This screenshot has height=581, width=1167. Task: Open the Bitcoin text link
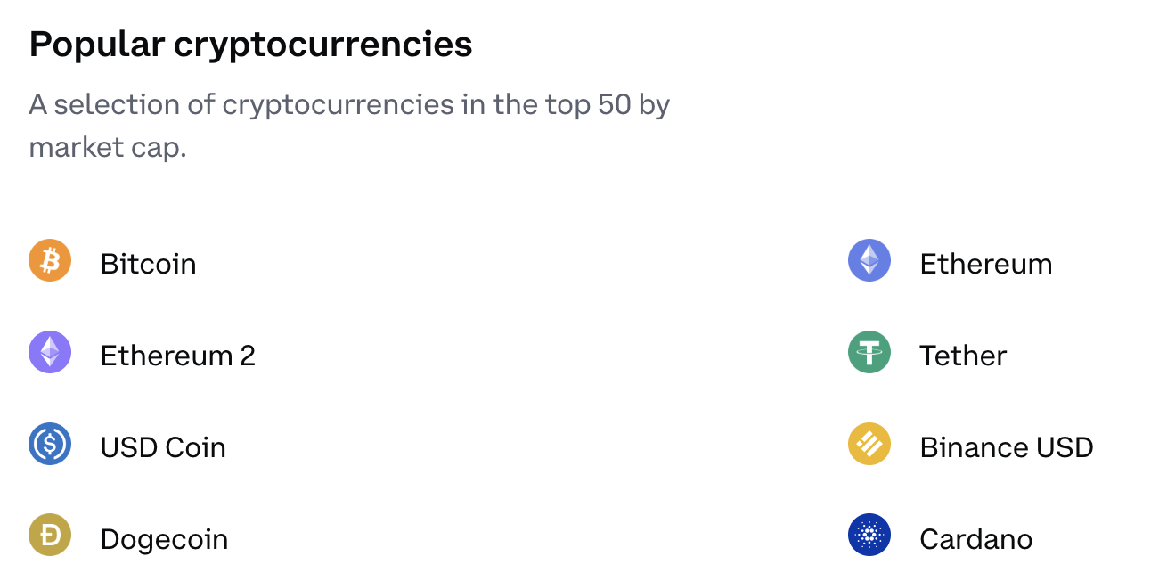(x=148, y=264)
